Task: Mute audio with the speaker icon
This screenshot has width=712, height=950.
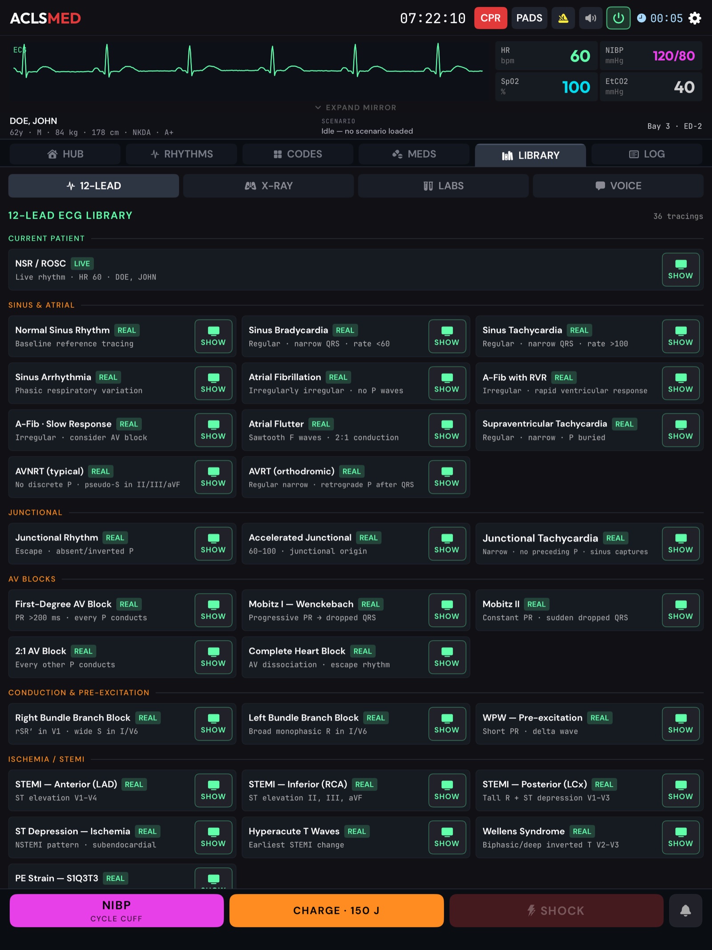Action: (x=591, y=18)
